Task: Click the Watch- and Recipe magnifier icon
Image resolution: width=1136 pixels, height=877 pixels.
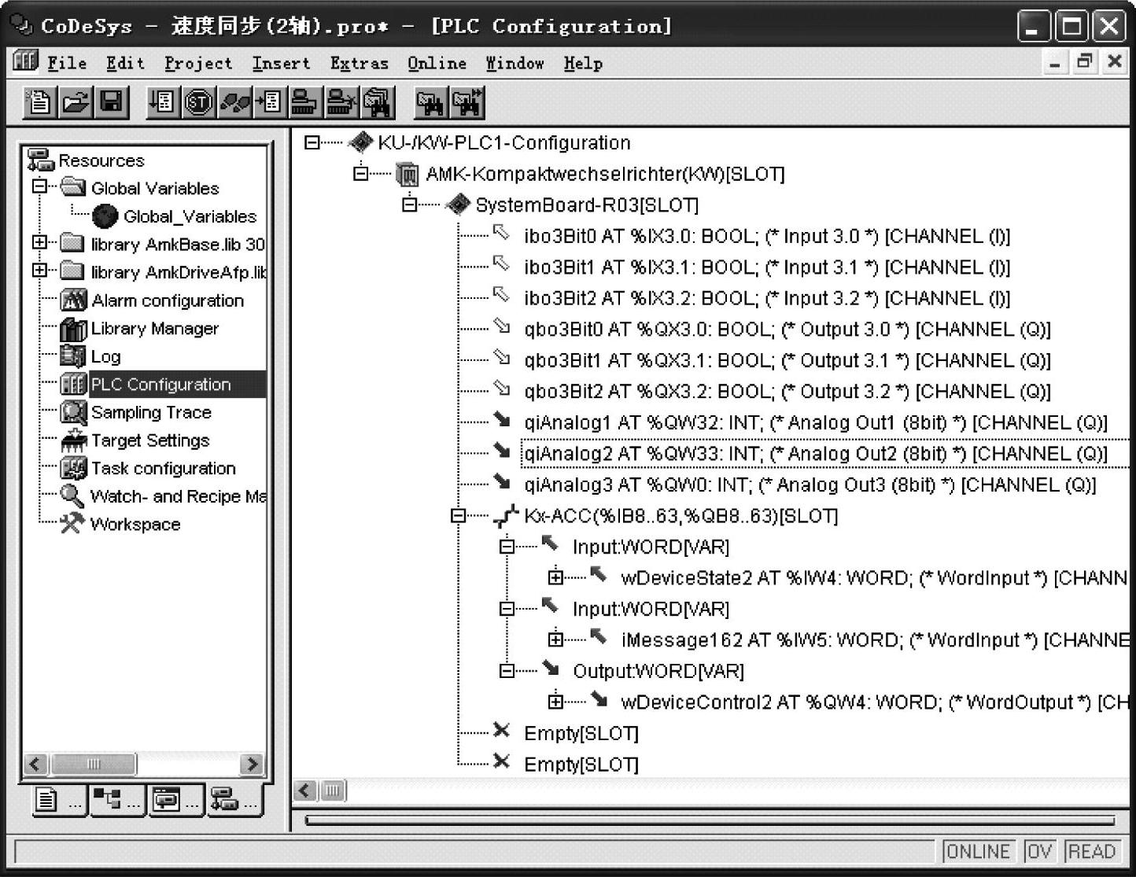Action: click(x=72, y=496)
